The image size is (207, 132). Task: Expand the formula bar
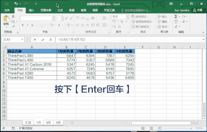(203, 39)
